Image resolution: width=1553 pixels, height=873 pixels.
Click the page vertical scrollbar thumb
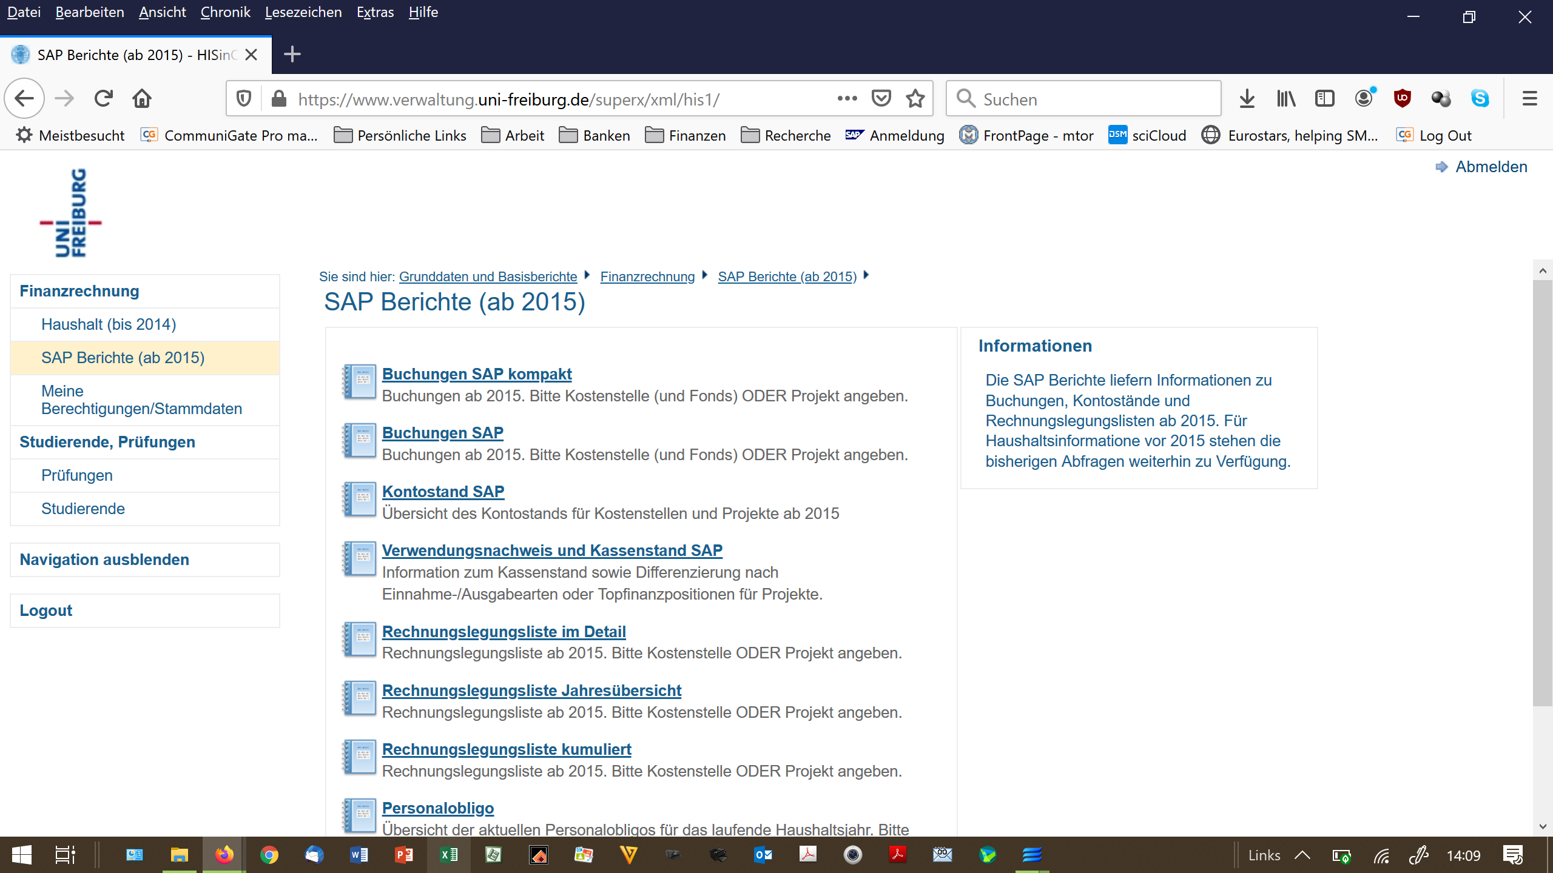pos(1541,492)
